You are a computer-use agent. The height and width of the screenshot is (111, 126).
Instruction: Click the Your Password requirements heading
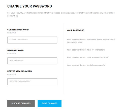coord(76,30)
